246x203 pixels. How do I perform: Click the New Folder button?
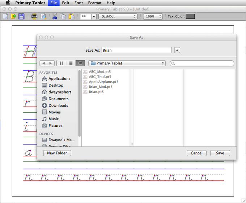click(x=57, y=153)
